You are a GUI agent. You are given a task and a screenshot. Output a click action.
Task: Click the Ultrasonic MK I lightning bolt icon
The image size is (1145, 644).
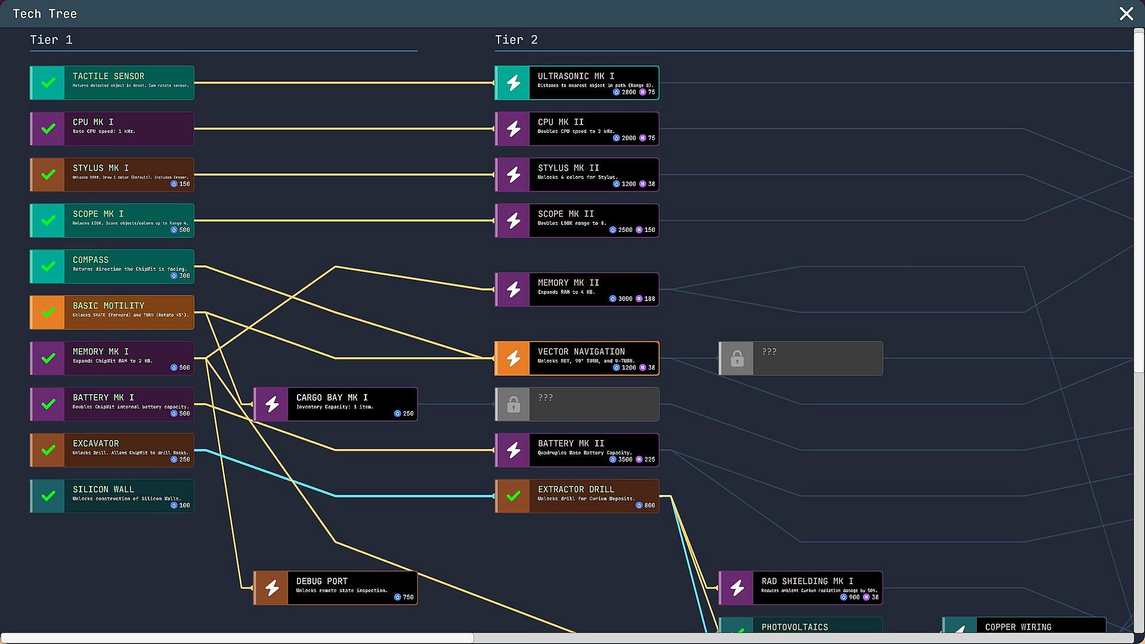pos(513,83)
